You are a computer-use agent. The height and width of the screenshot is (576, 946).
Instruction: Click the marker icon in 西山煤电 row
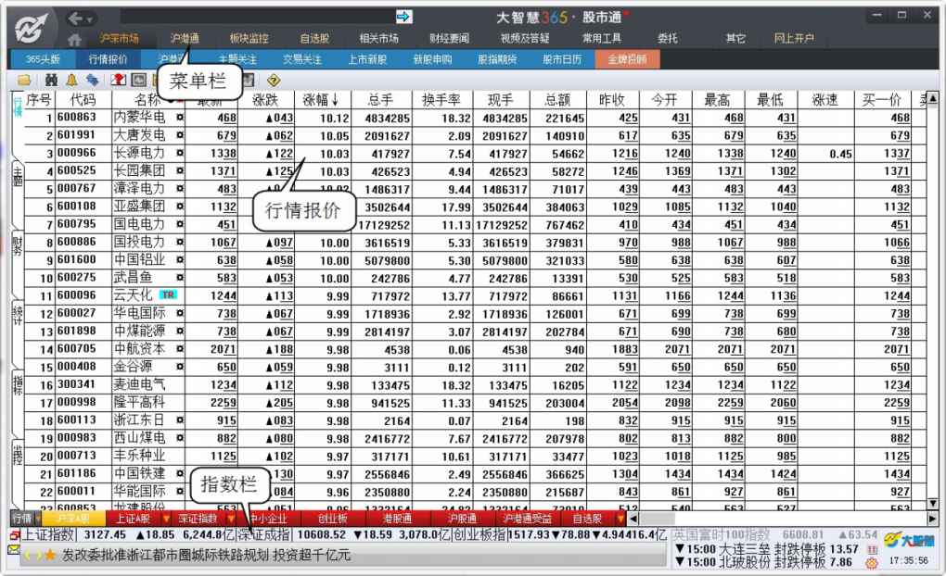click(180, 437)
